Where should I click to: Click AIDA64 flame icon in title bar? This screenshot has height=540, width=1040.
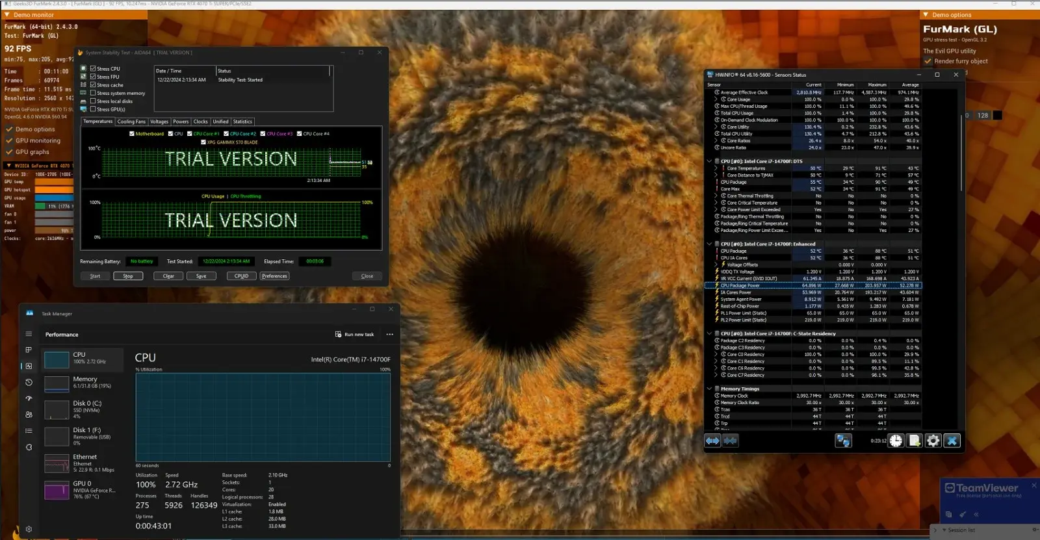(x=81, y=53)
